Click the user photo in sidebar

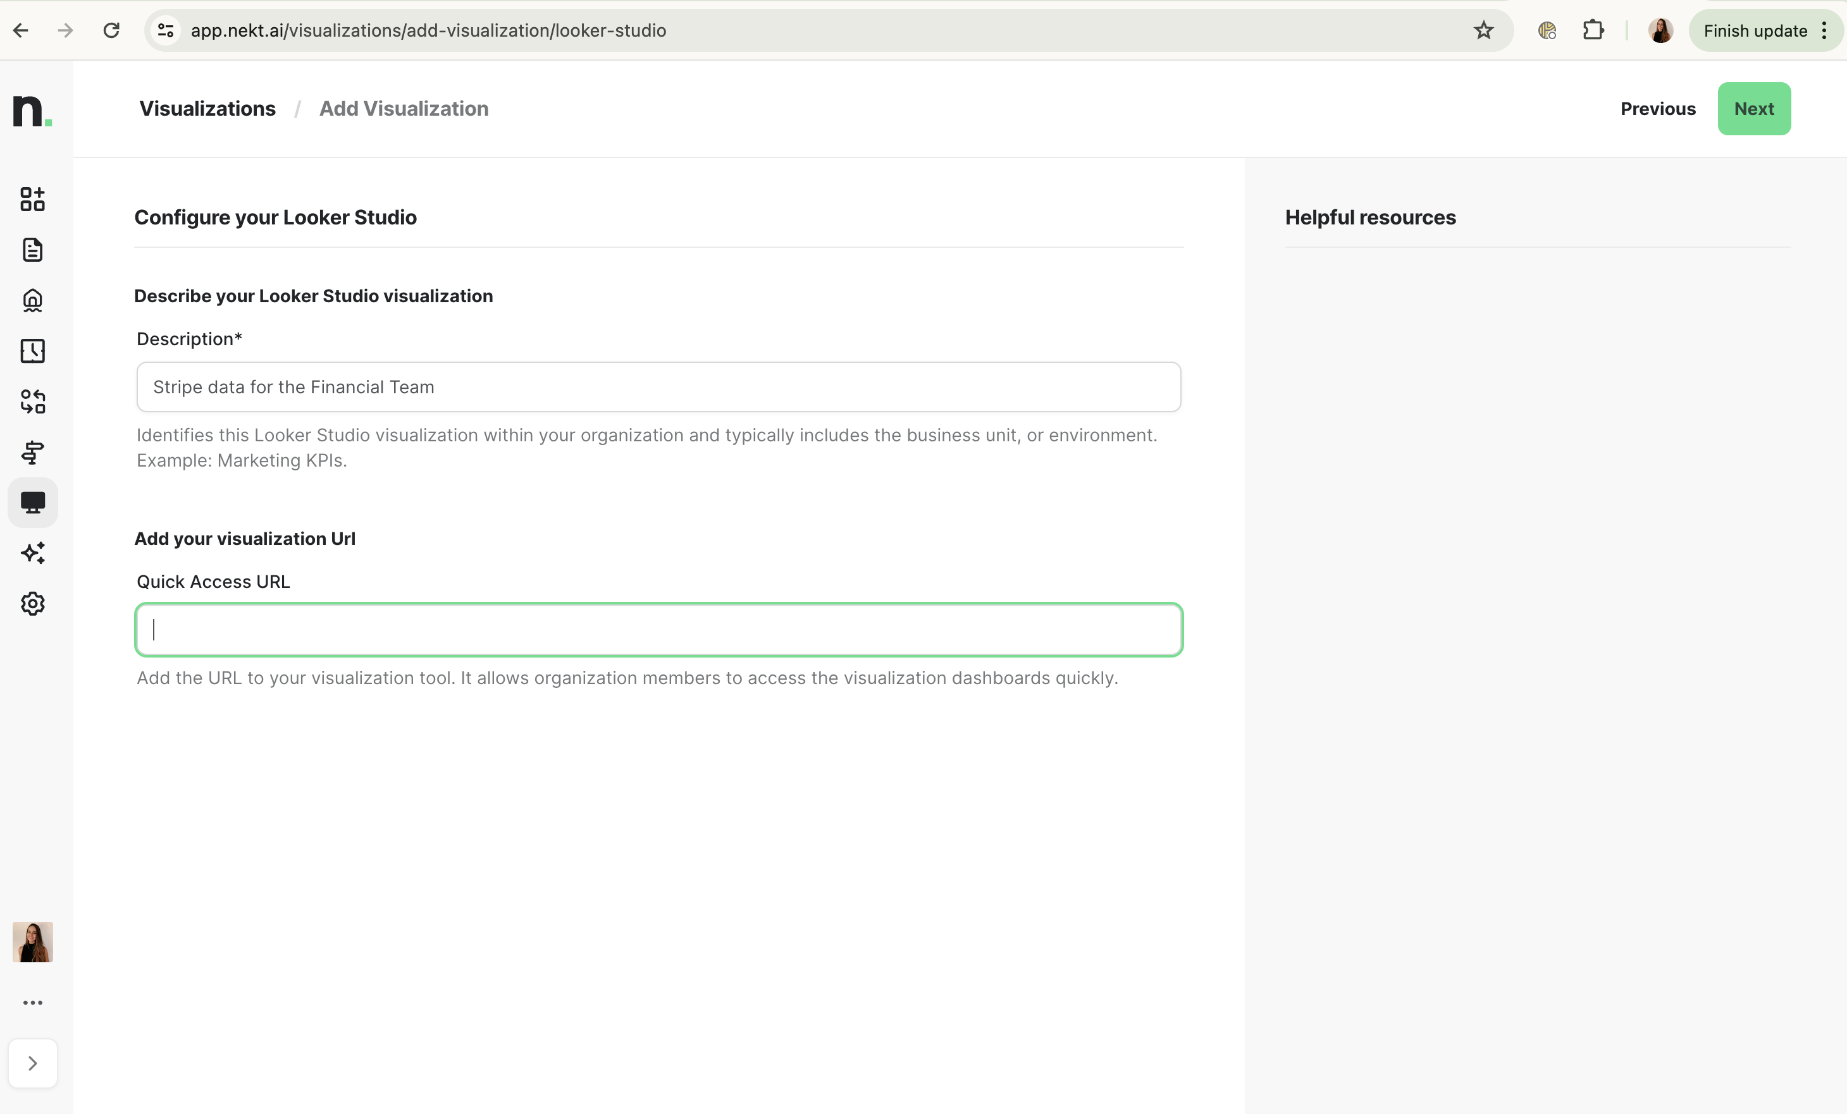click(x=32, y=941)
